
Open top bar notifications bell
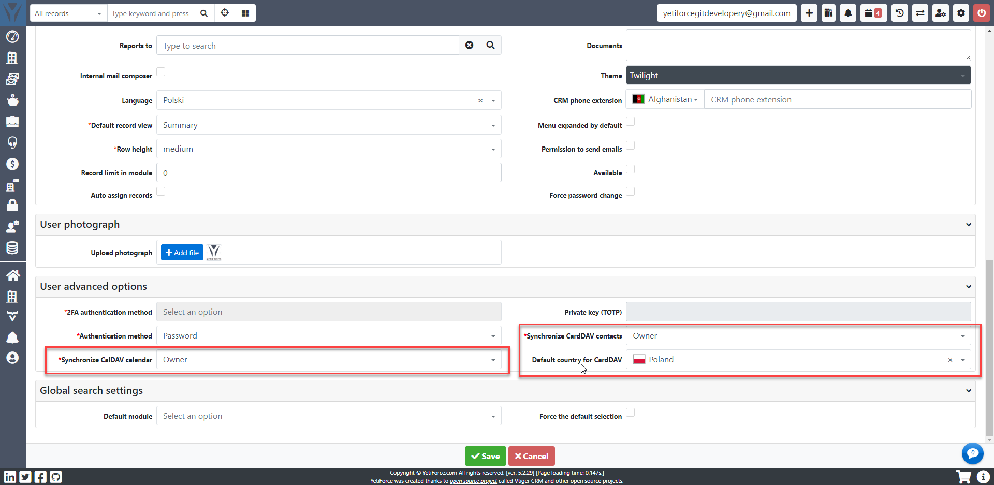pyautogui.click(x=848, y=13)
